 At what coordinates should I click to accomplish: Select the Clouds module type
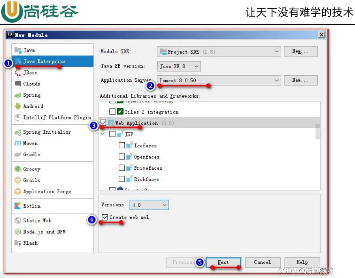[53, 84]
